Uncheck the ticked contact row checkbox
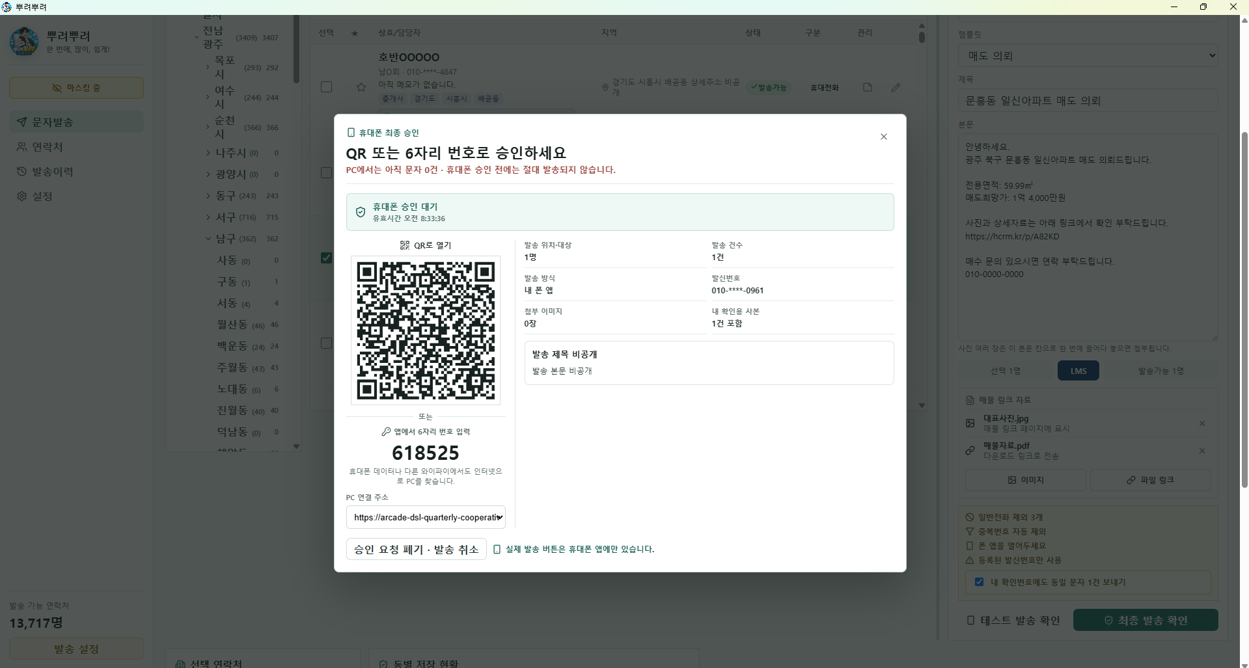 (327, 258)
